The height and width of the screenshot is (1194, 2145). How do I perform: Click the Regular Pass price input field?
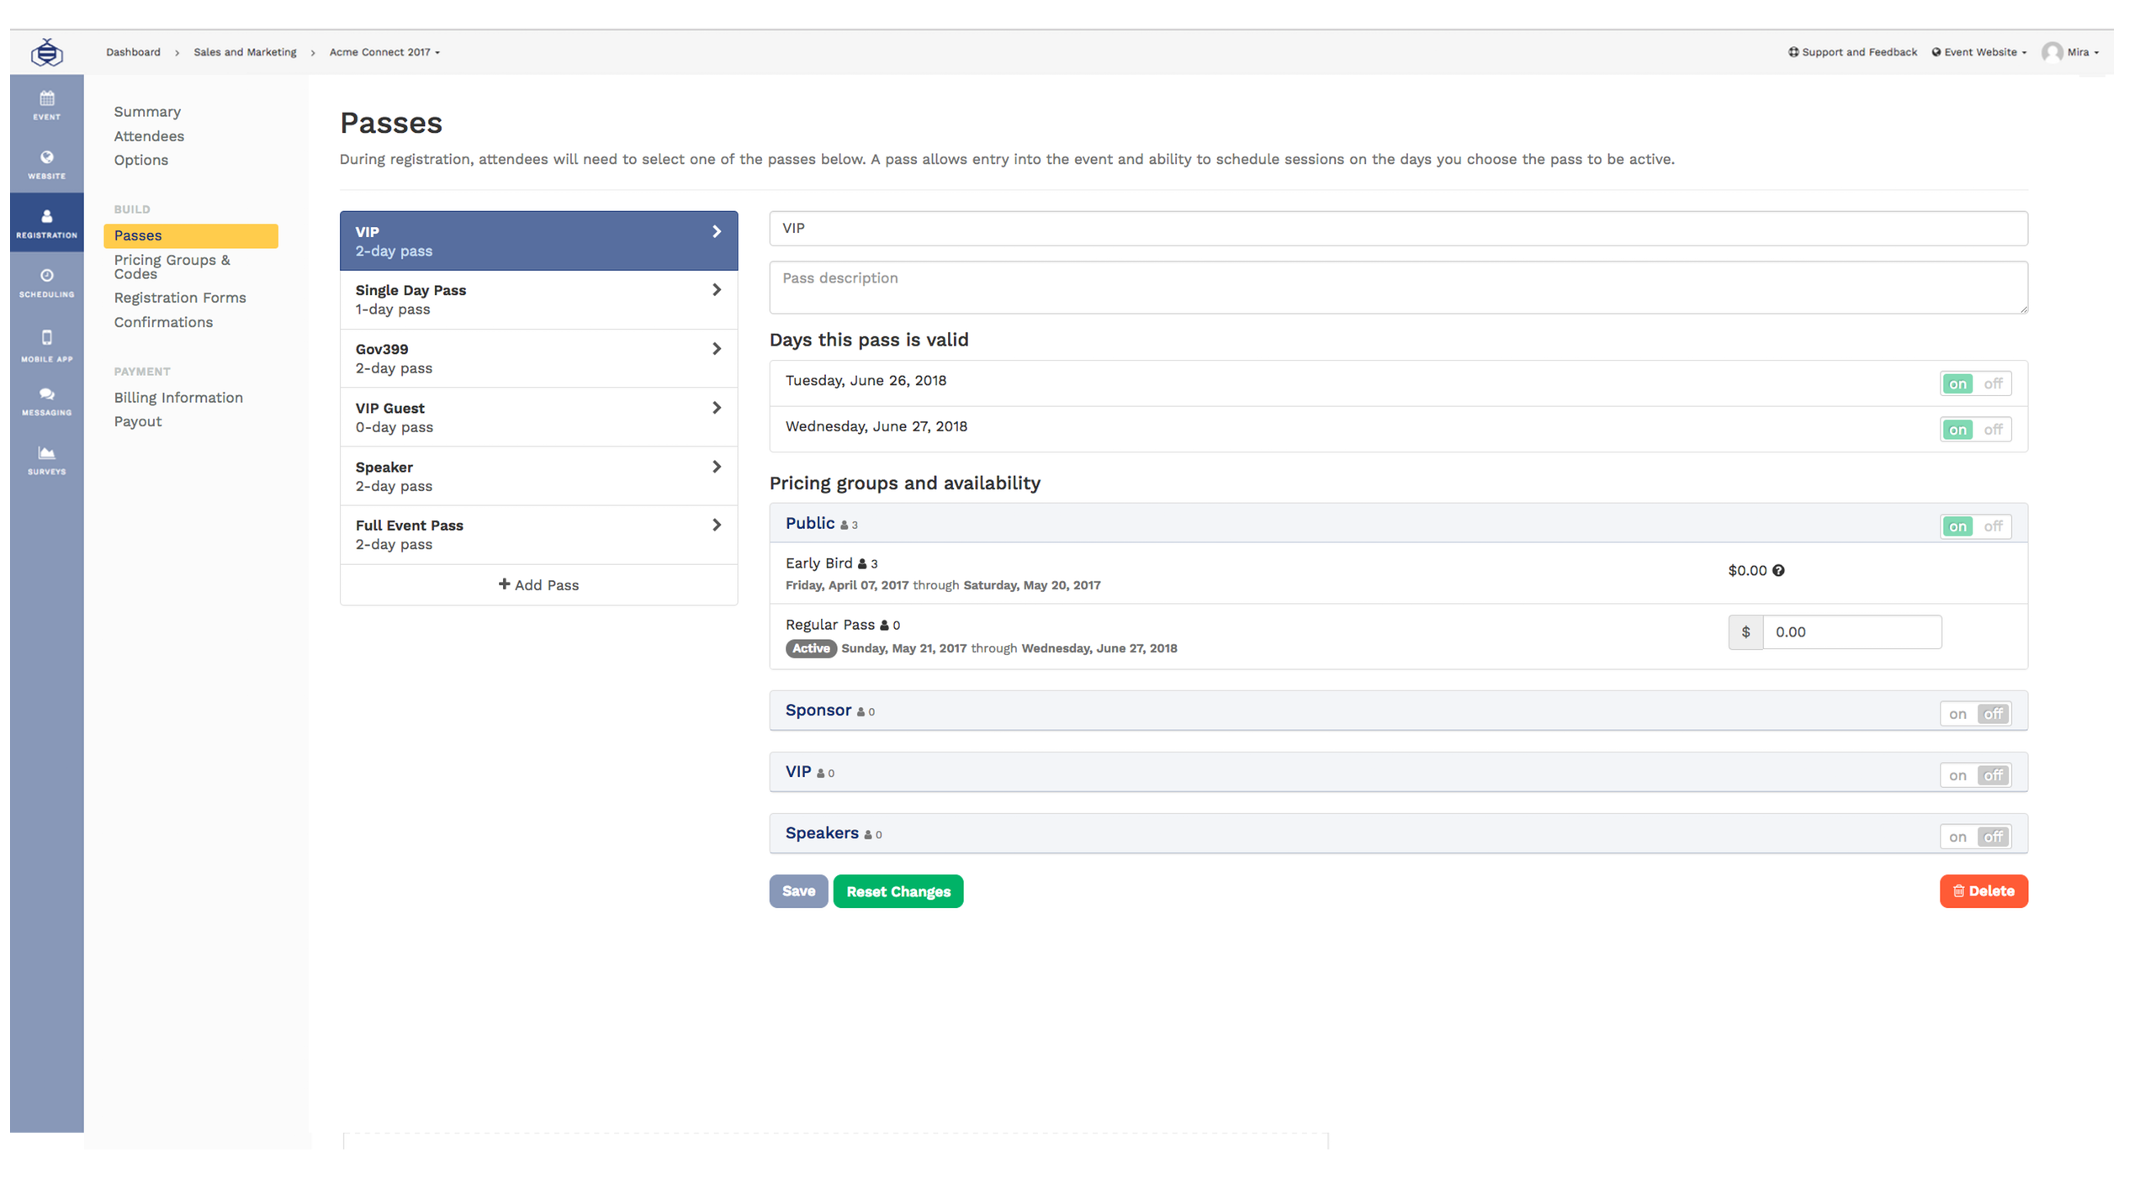[x=1851, y=631]
